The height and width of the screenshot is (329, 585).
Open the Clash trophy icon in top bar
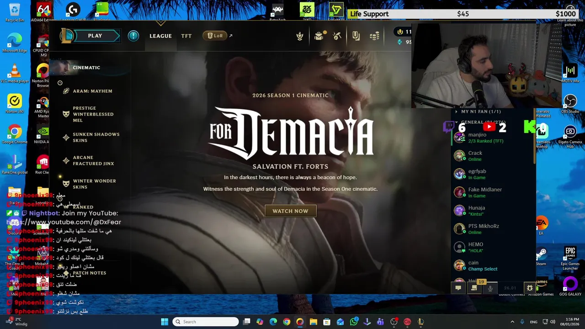tap(300, 36)
